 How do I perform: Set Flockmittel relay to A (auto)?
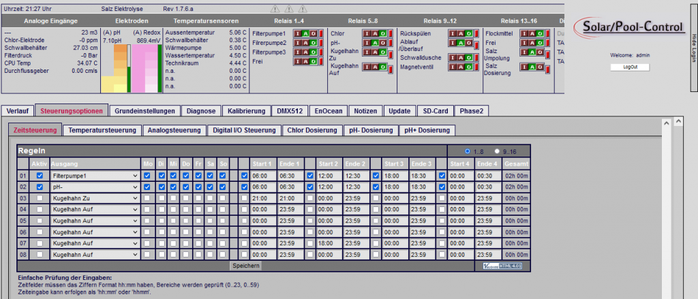[532, 33]
